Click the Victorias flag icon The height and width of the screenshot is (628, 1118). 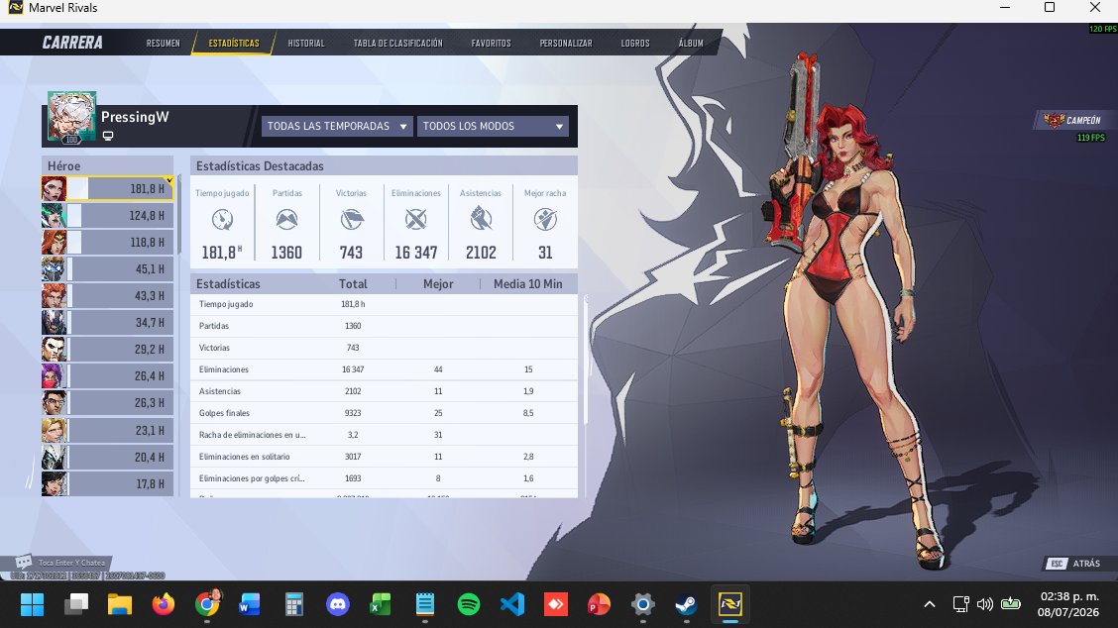(x=352, y=220)
